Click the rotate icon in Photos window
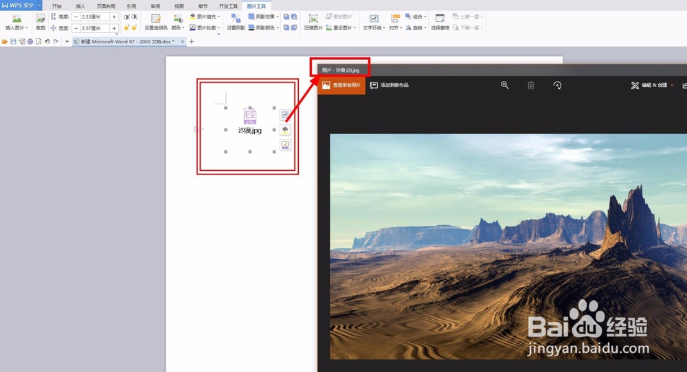 pos(557,85)
